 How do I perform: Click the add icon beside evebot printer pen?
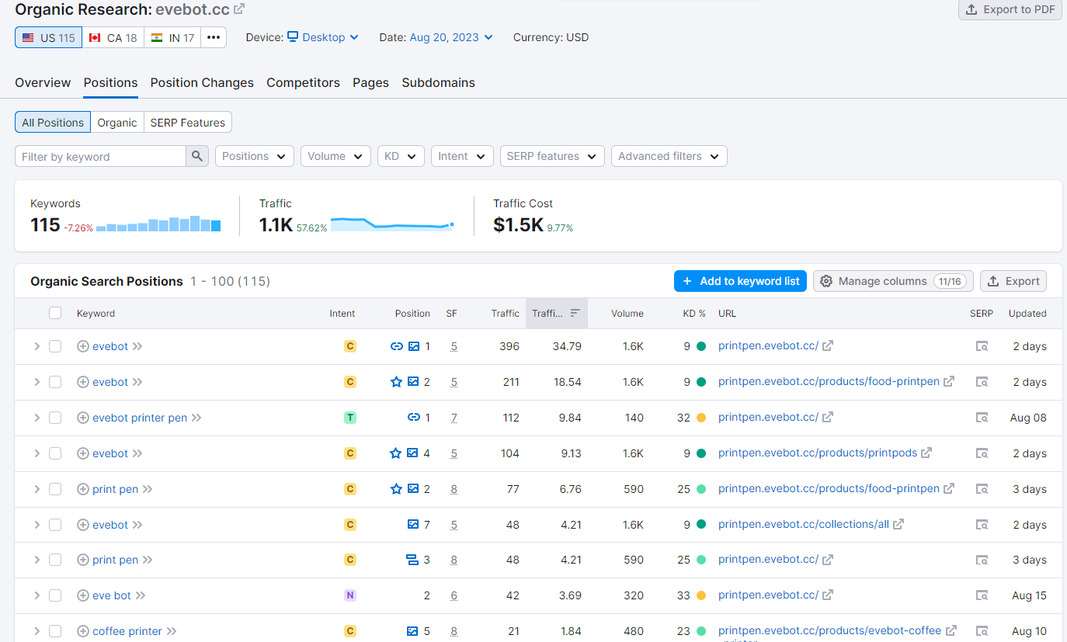point(83,418)
